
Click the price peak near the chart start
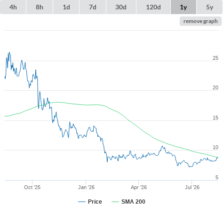tap(9, 53)
